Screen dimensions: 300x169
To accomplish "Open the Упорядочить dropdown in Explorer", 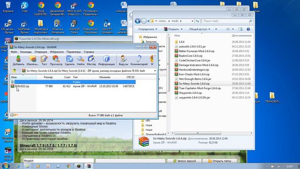I will tap(148, 29).
